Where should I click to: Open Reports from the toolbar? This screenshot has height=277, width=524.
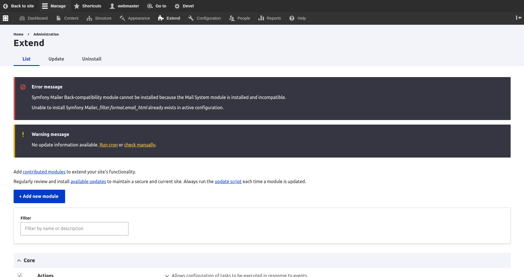coord(270,18)
